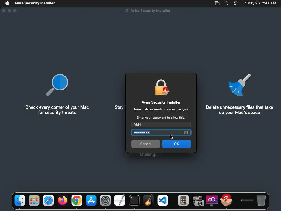Click the VM4 username field
The height and width of the screenshot is (211, 281).
pyautogui.click(x=161, y=124)
